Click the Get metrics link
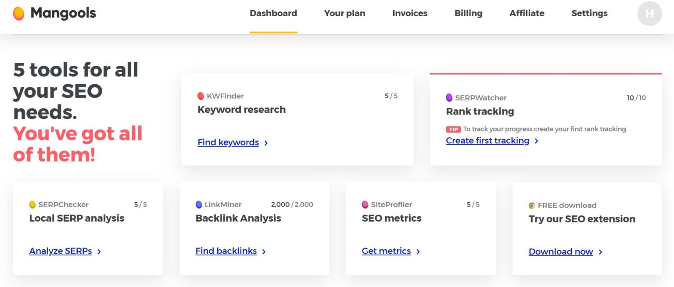Image resolution: width=674 pixels, height=287 pixels. click(386, 251)
